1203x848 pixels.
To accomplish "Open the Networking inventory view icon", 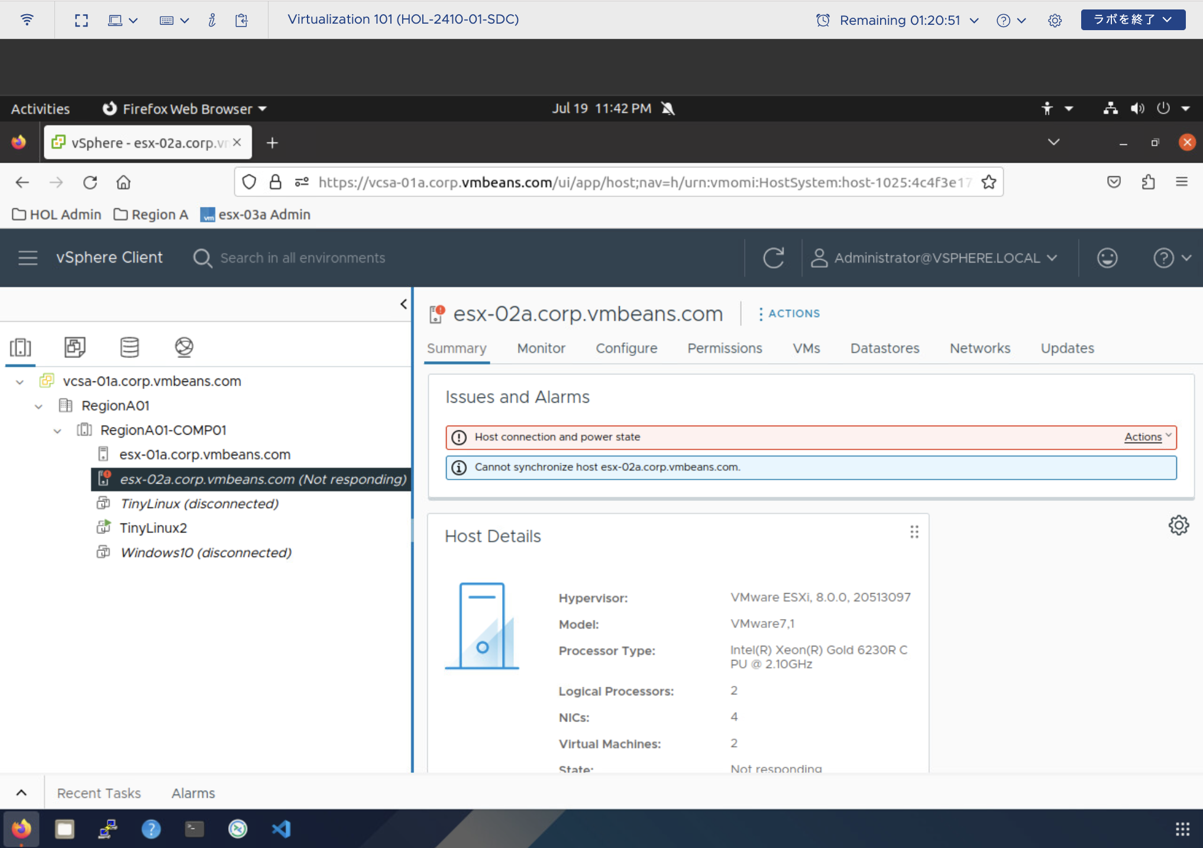I will [x=184, y=347].
